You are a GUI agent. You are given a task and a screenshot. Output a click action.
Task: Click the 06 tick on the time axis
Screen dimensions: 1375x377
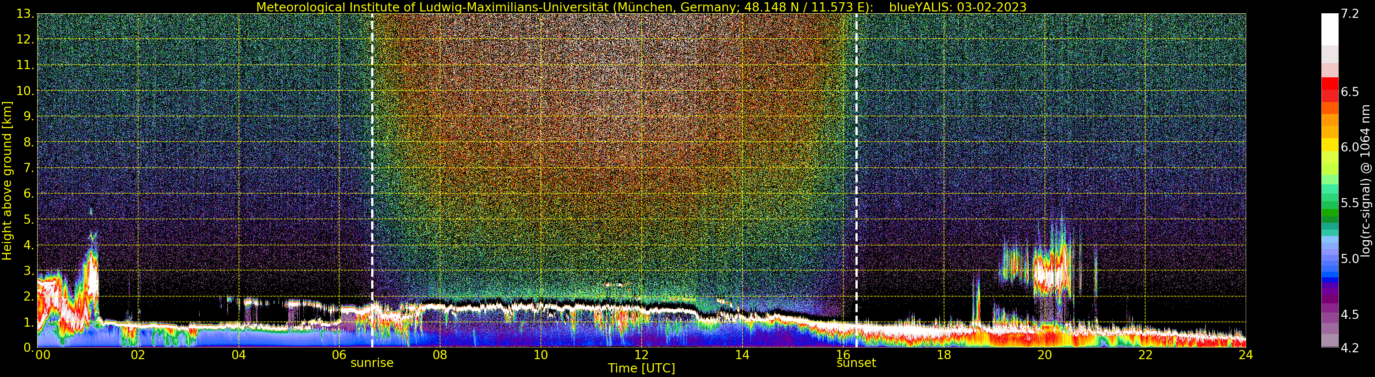point(339,355)
